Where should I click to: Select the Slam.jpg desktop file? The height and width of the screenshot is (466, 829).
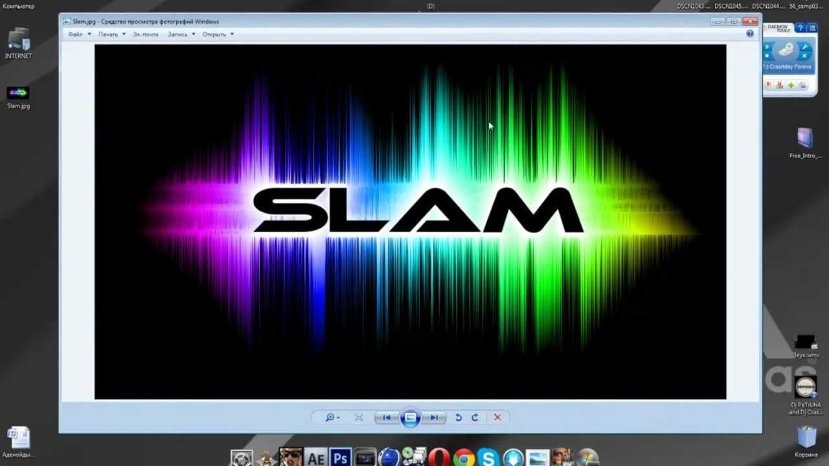(x=18, y=97)
